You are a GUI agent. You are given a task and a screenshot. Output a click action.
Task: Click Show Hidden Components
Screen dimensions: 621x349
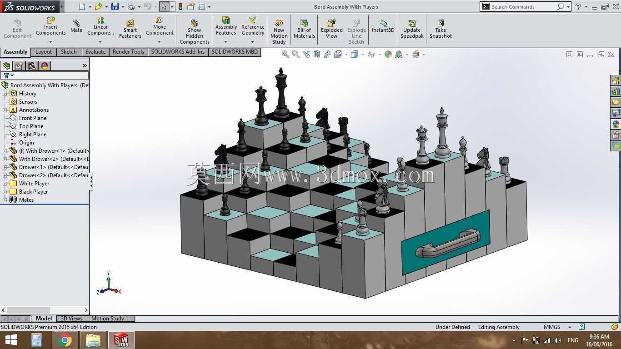point(195,32)
